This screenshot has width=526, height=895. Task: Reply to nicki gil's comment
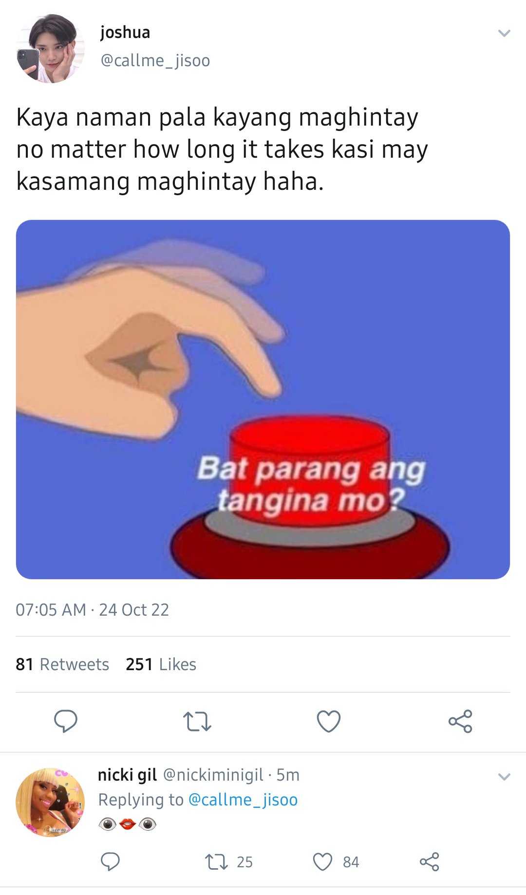(x=110, y=861)
